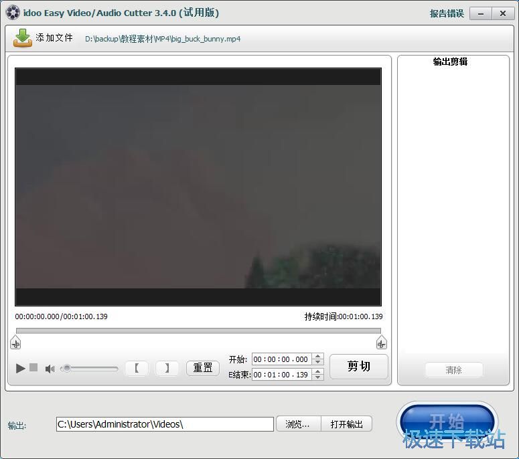Click the 清除 clear button
The image size is (519, 459).
coord(453,370)
